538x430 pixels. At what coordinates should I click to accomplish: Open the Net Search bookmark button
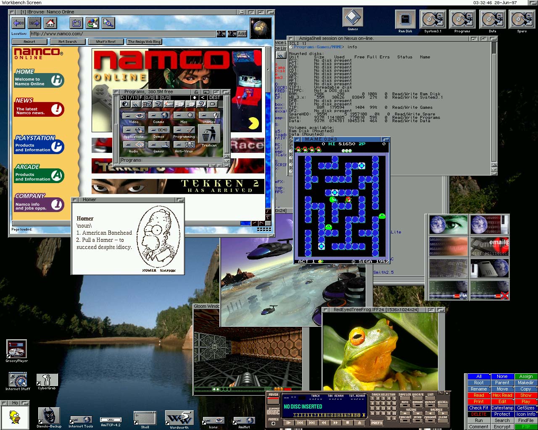pyautogui.click(x=68, y=42)
